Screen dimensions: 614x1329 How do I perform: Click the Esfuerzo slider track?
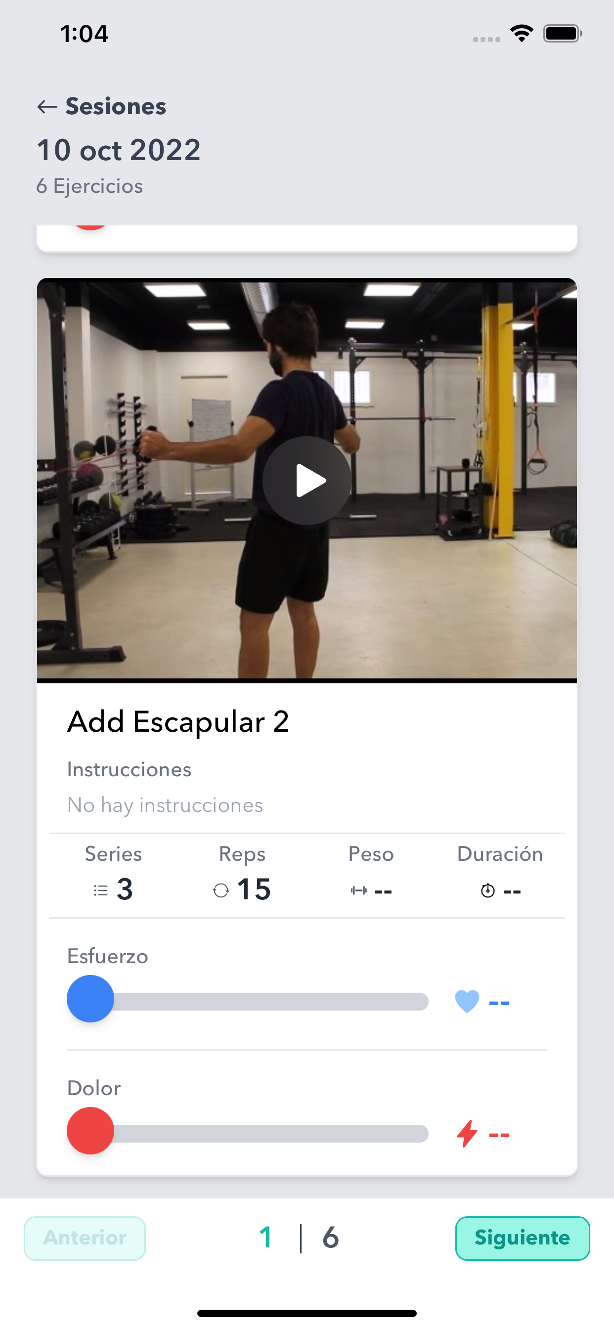click(x=248, y=1001)
